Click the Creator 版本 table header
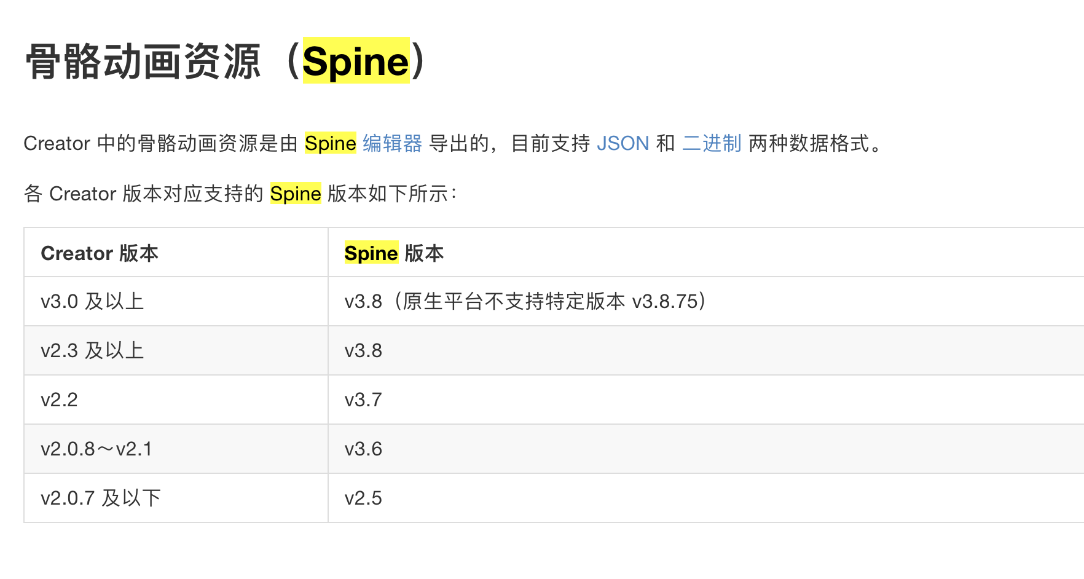Image resolution: width=1084 pixels, height=579 pixels. [100, 253]
